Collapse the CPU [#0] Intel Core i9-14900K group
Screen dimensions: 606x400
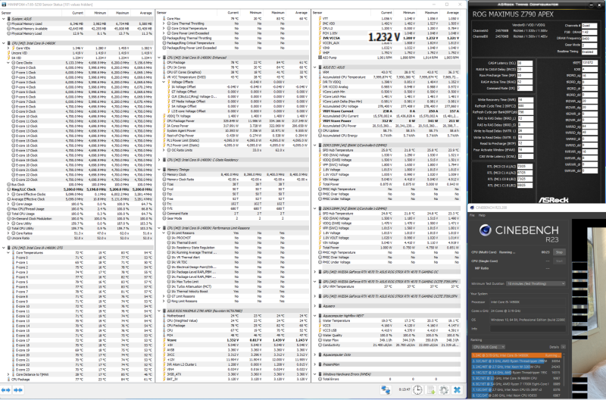4,43
